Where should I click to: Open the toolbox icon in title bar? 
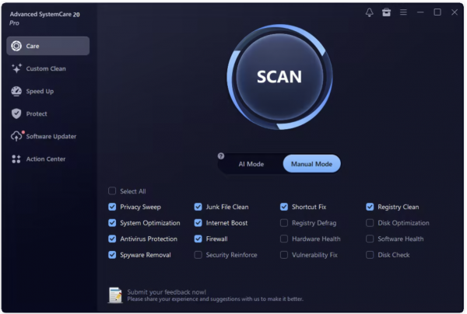point(386,12)
